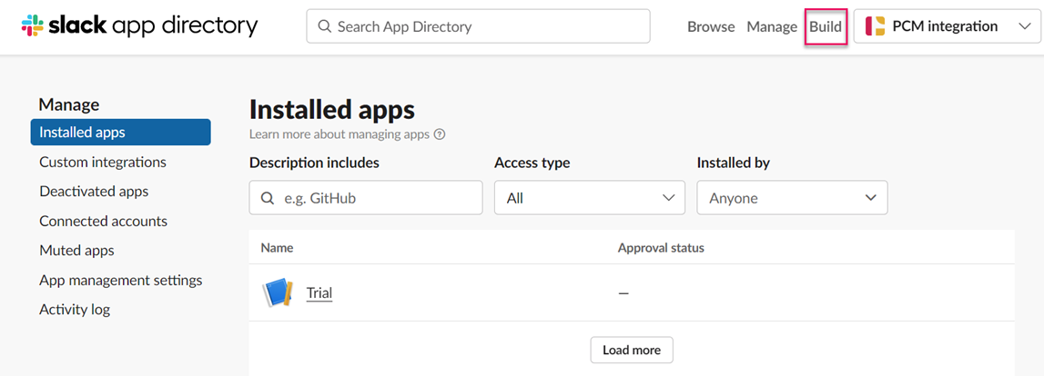
Task: Focus the Search App Directory field
Action: pos(487,26)
